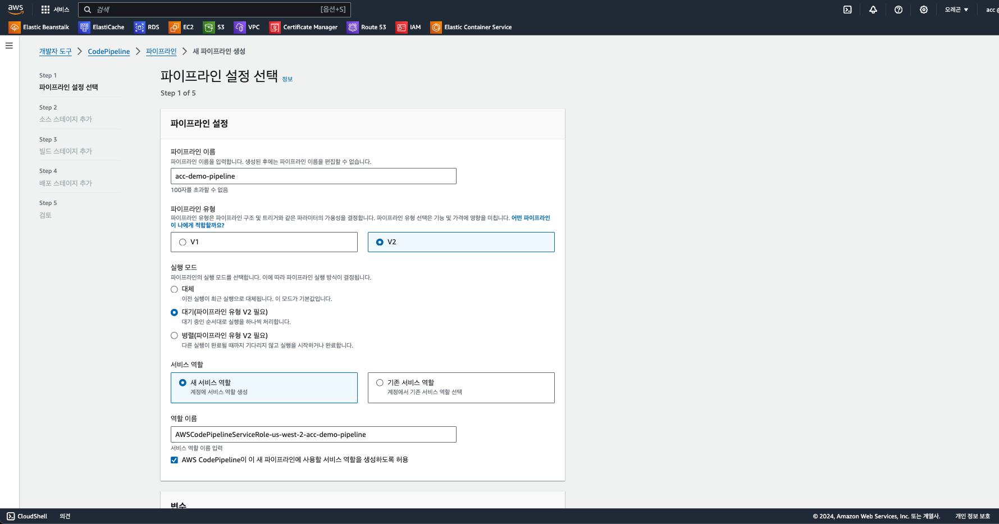999x524 pixels.
Task: Click the top AWS search box
Action: pos(215,10)
